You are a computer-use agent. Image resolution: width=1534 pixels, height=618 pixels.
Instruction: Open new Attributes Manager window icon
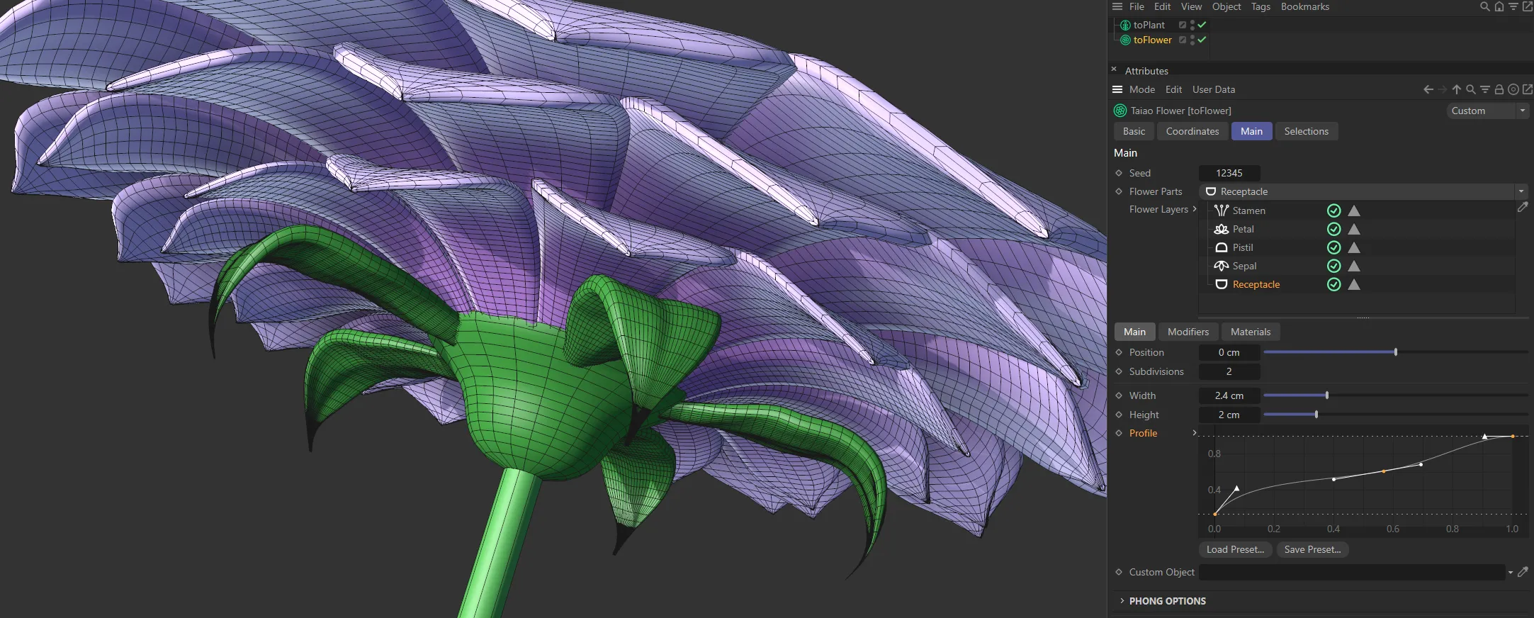[x=1527, y=89]
